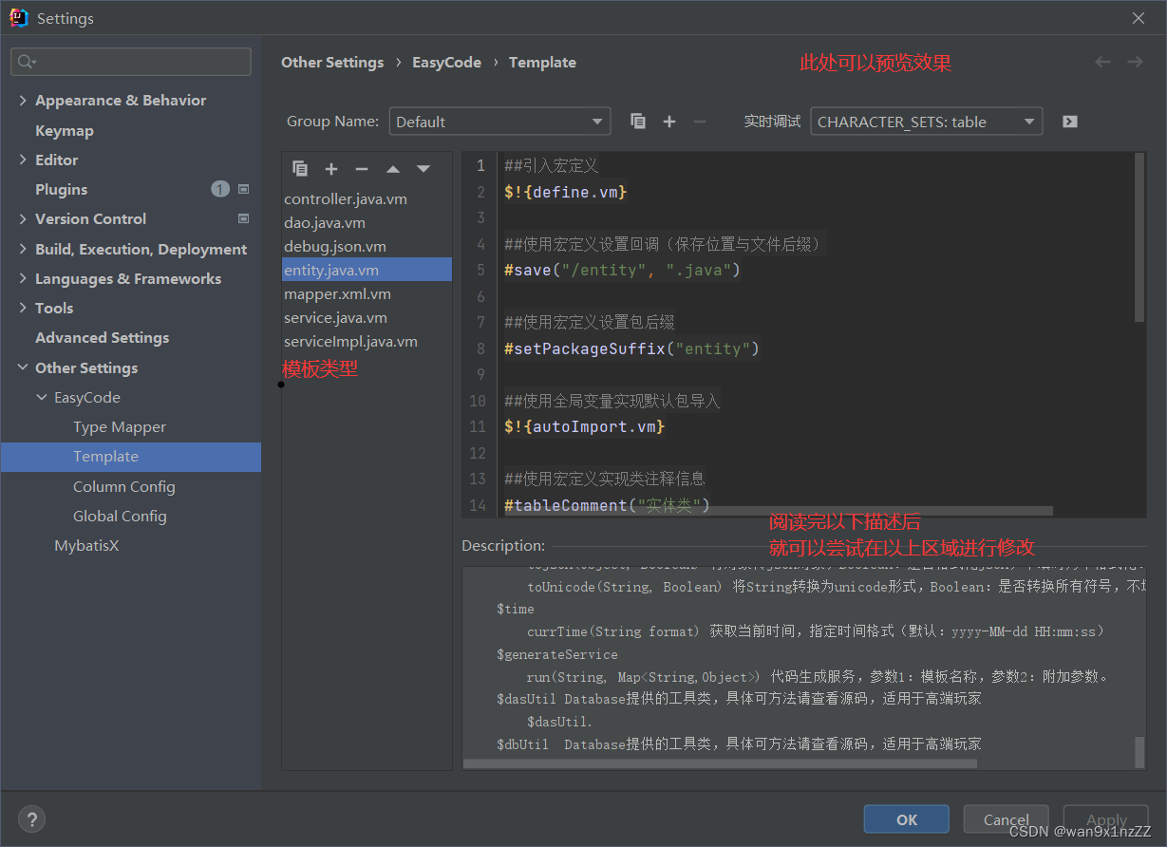Copy the selected entity.java.vm template
This screenshot has height=847, width=1167.
pyautogui.click(x=300, y=168)
